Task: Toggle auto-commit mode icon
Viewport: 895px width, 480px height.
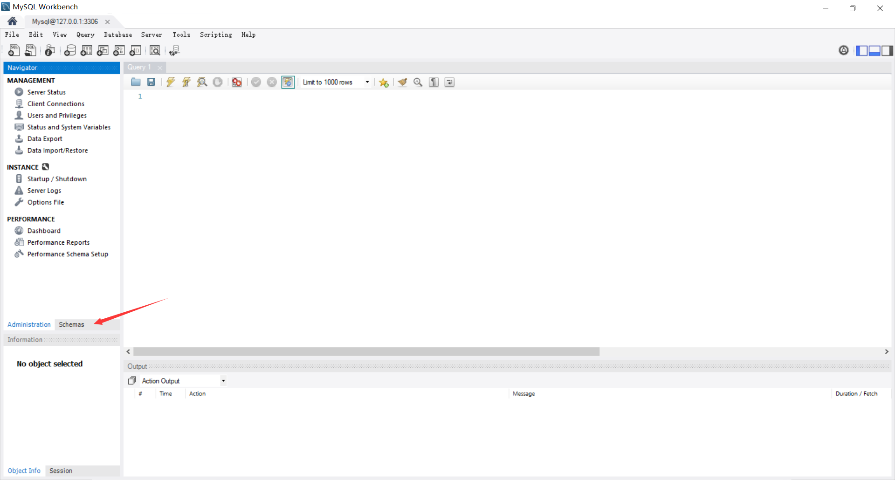Action: tap(288, 82)
